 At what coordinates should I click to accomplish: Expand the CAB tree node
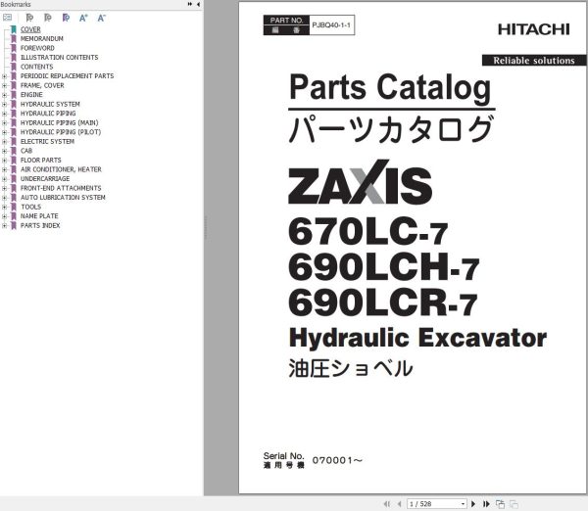[5, 151]
